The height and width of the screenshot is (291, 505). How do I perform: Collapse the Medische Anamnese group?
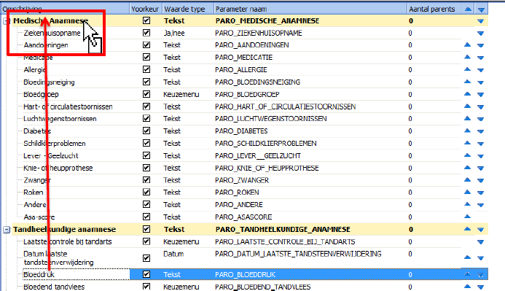(7, 21)
